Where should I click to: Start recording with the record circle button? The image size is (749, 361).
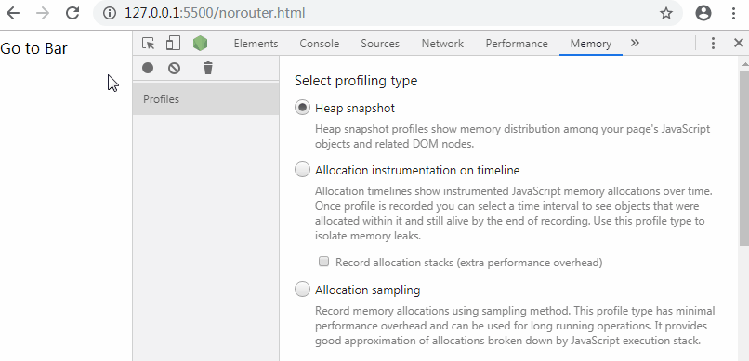point(148,68)
